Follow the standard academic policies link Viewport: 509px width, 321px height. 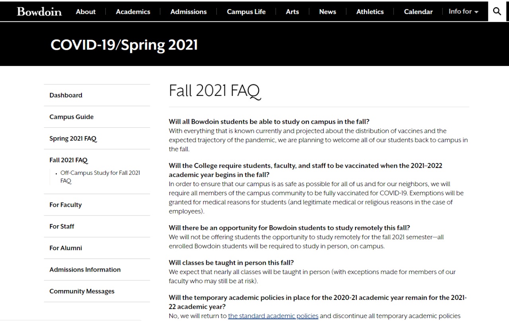click(x=273, y=316)
